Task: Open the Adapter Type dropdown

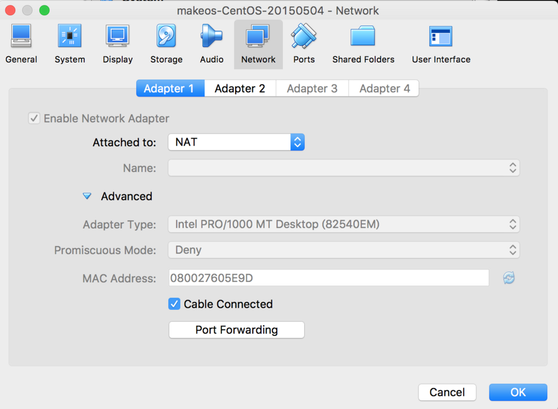Action: pos(344,225)
